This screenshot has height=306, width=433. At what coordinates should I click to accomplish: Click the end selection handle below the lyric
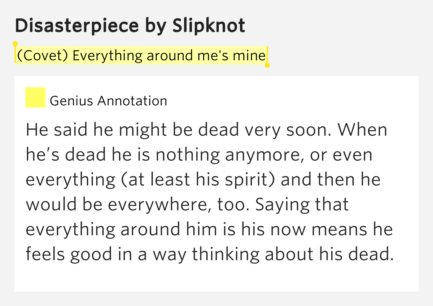click(x=267, y=65)
